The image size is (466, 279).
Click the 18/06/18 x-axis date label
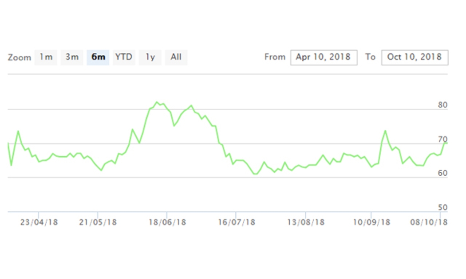[167, 222]
